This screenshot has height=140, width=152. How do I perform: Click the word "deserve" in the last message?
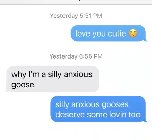coord(70,115)
